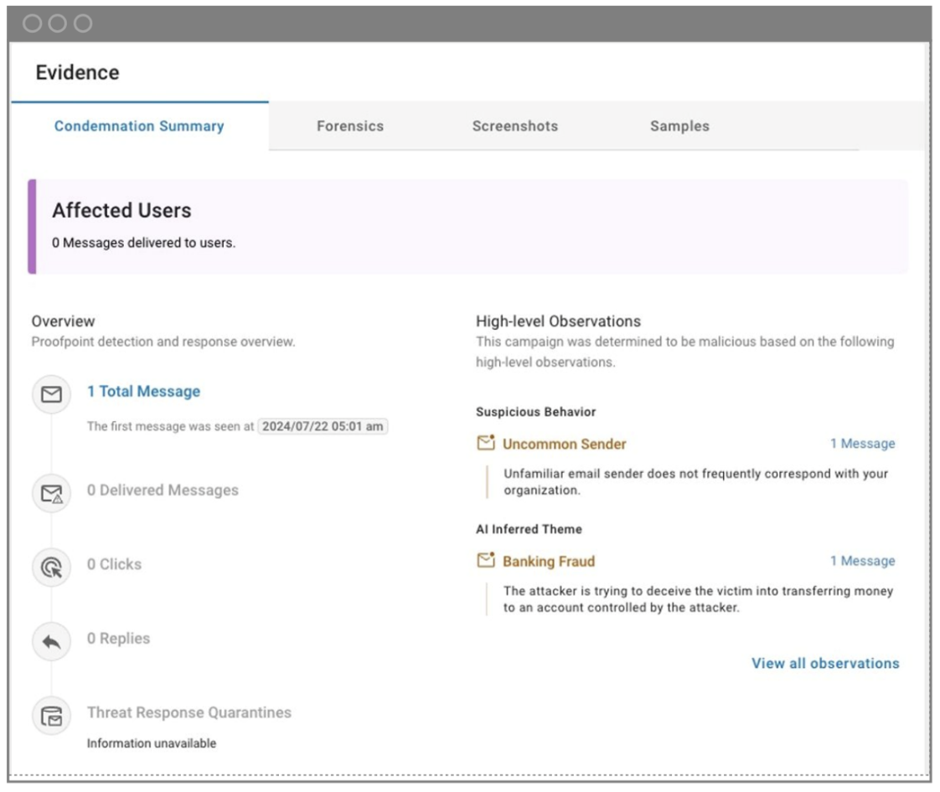Click the Clicks cursor icon
Screen dimensions: 940x792
tap(52, 567)
